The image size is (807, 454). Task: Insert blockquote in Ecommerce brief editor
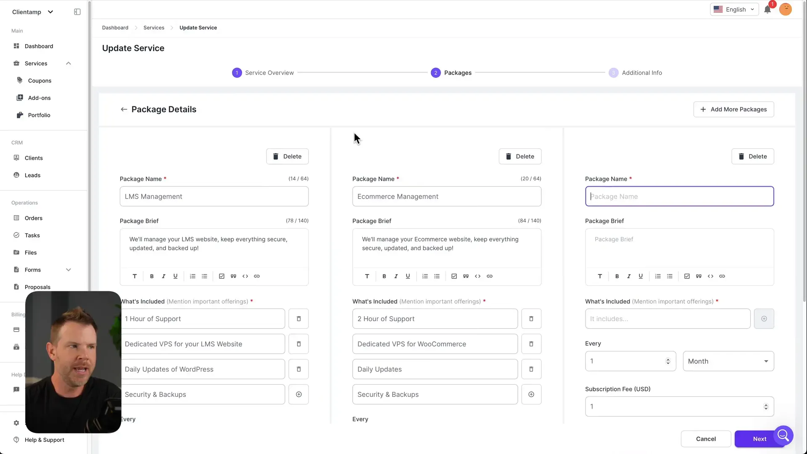[x=466, y=276]
